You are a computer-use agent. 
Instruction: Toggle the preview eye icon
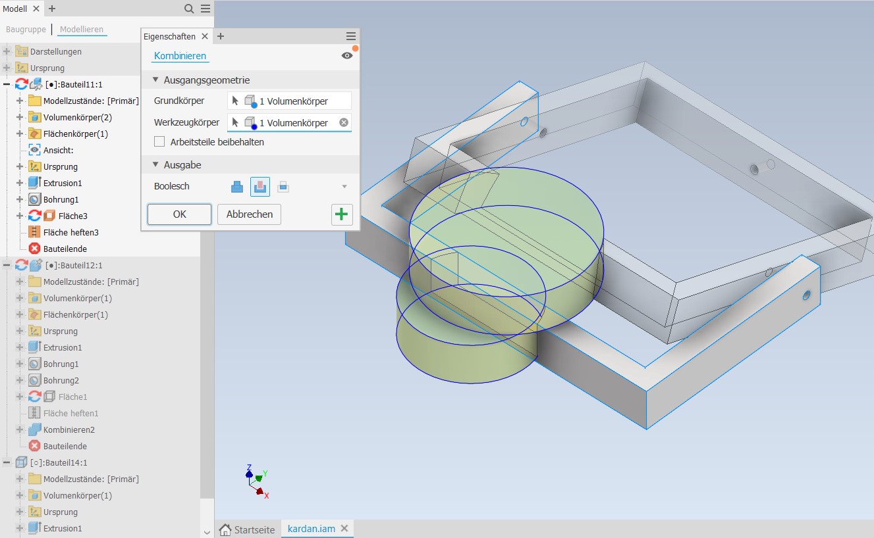tap(347, 56)
